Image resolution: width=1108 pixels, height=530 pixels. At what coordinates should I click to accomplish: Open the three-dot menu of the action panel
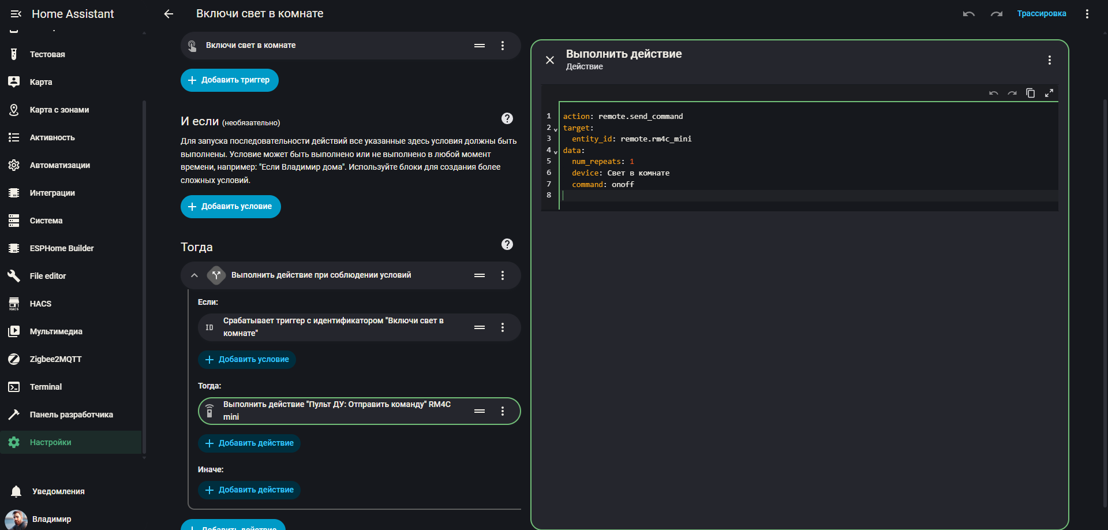pyautogui.click(x=1049, y=60)
